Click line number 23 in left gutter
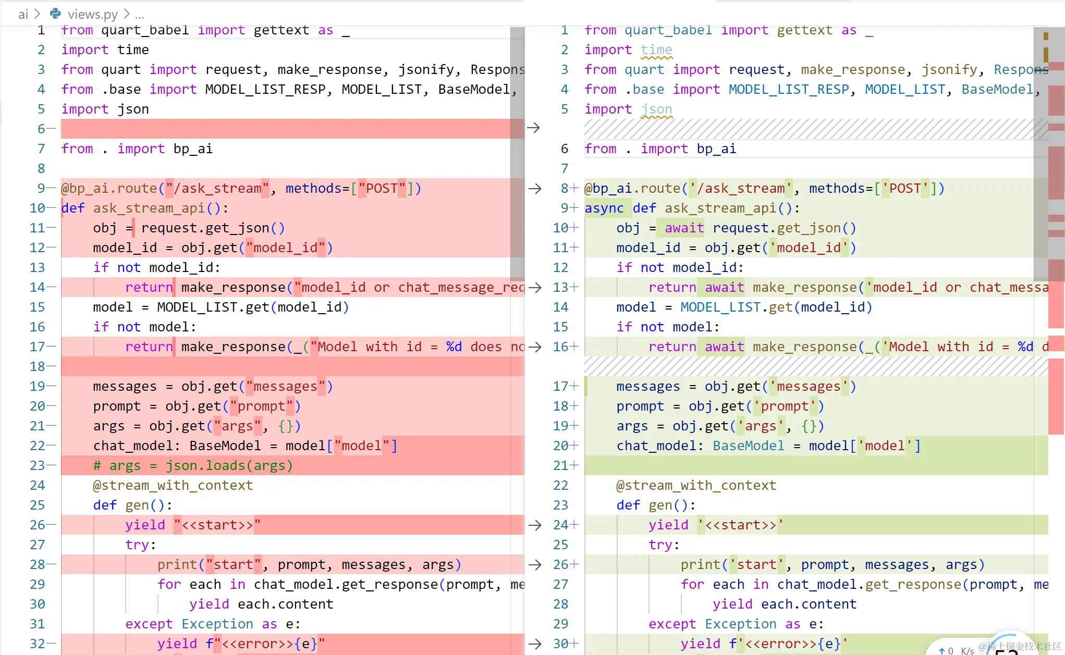 pyautogui.click(x=38, y=465)
